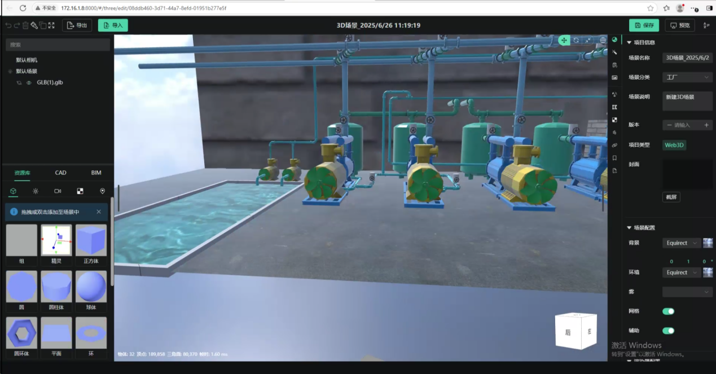Click the undo arrow icon in top toolbar
Image resolution: width=716 pixels, height=374 pixels.
point(8,25)
